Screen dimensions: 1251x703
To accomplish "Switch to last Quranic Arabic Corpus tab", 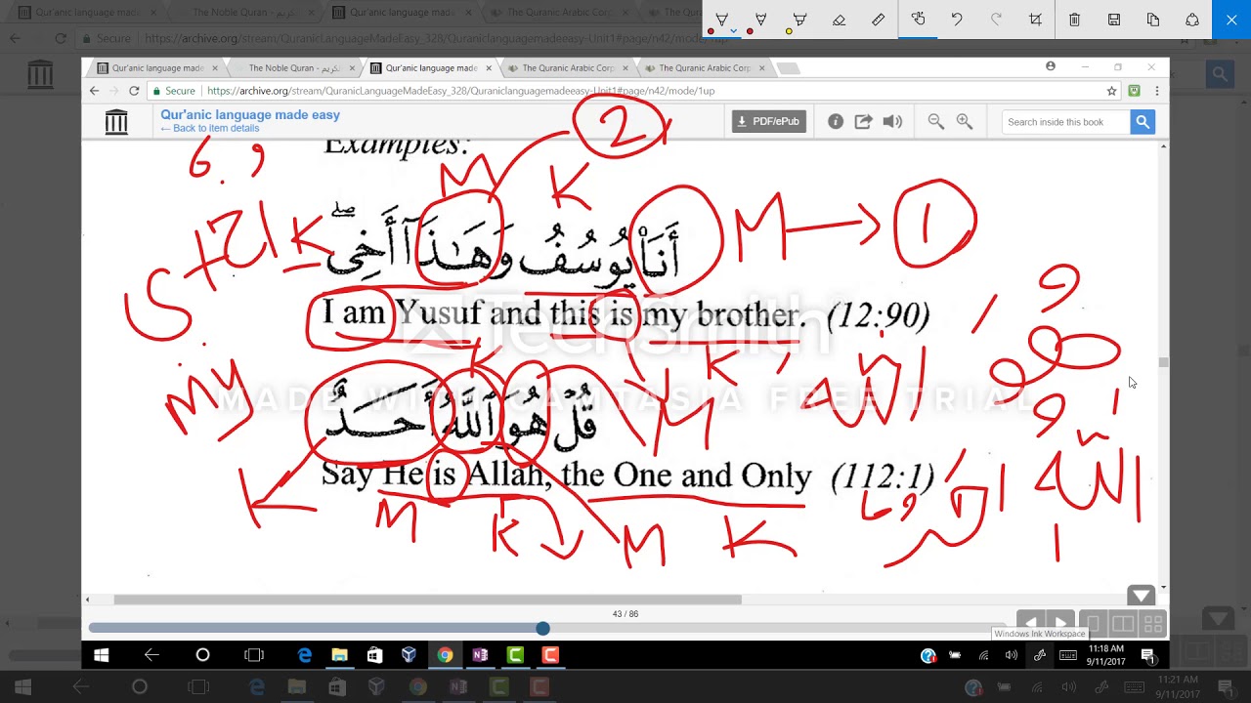I will click(x=704, y=68).
